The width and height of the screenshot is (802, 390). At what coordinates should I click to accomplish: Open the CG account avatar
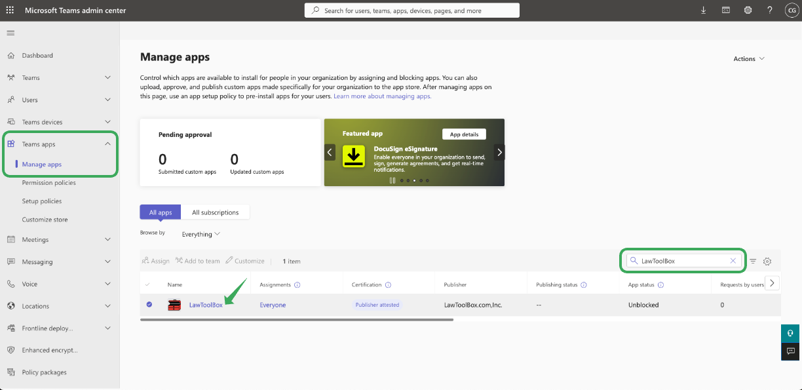(x=792, y=10)
